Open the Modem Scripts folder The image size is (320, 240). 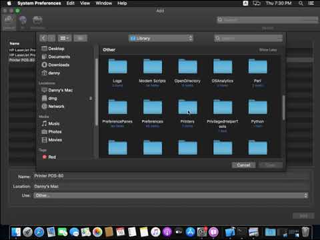[153, 67]
